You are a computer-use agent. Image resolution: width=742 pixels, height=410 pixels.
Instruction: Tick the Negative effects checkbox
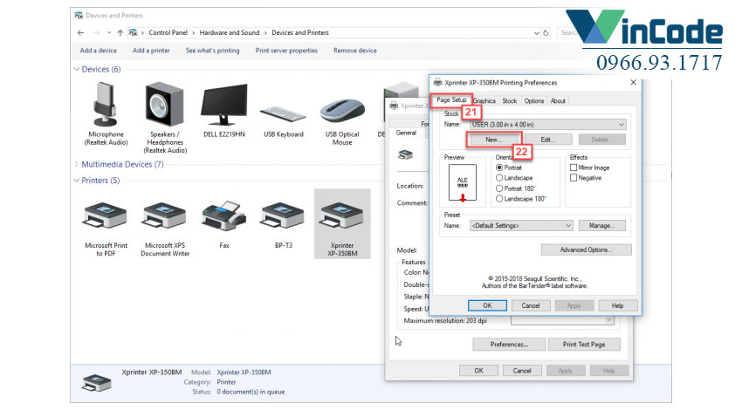(x=574, y=177)
